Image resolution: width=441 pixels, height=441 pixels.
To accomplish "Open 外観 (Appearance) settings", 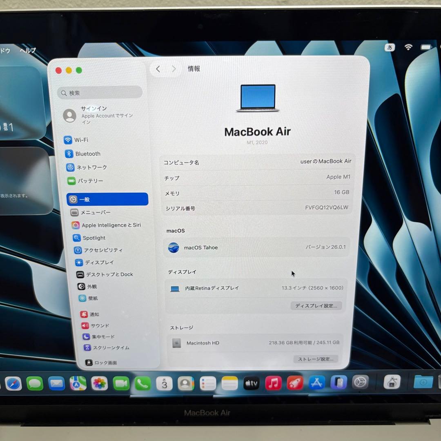I will point(89,286).
